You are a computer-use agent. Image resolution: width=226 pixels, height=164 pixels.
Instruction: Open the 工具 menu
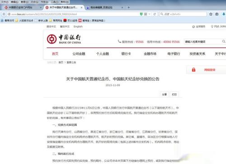point(55,2)
